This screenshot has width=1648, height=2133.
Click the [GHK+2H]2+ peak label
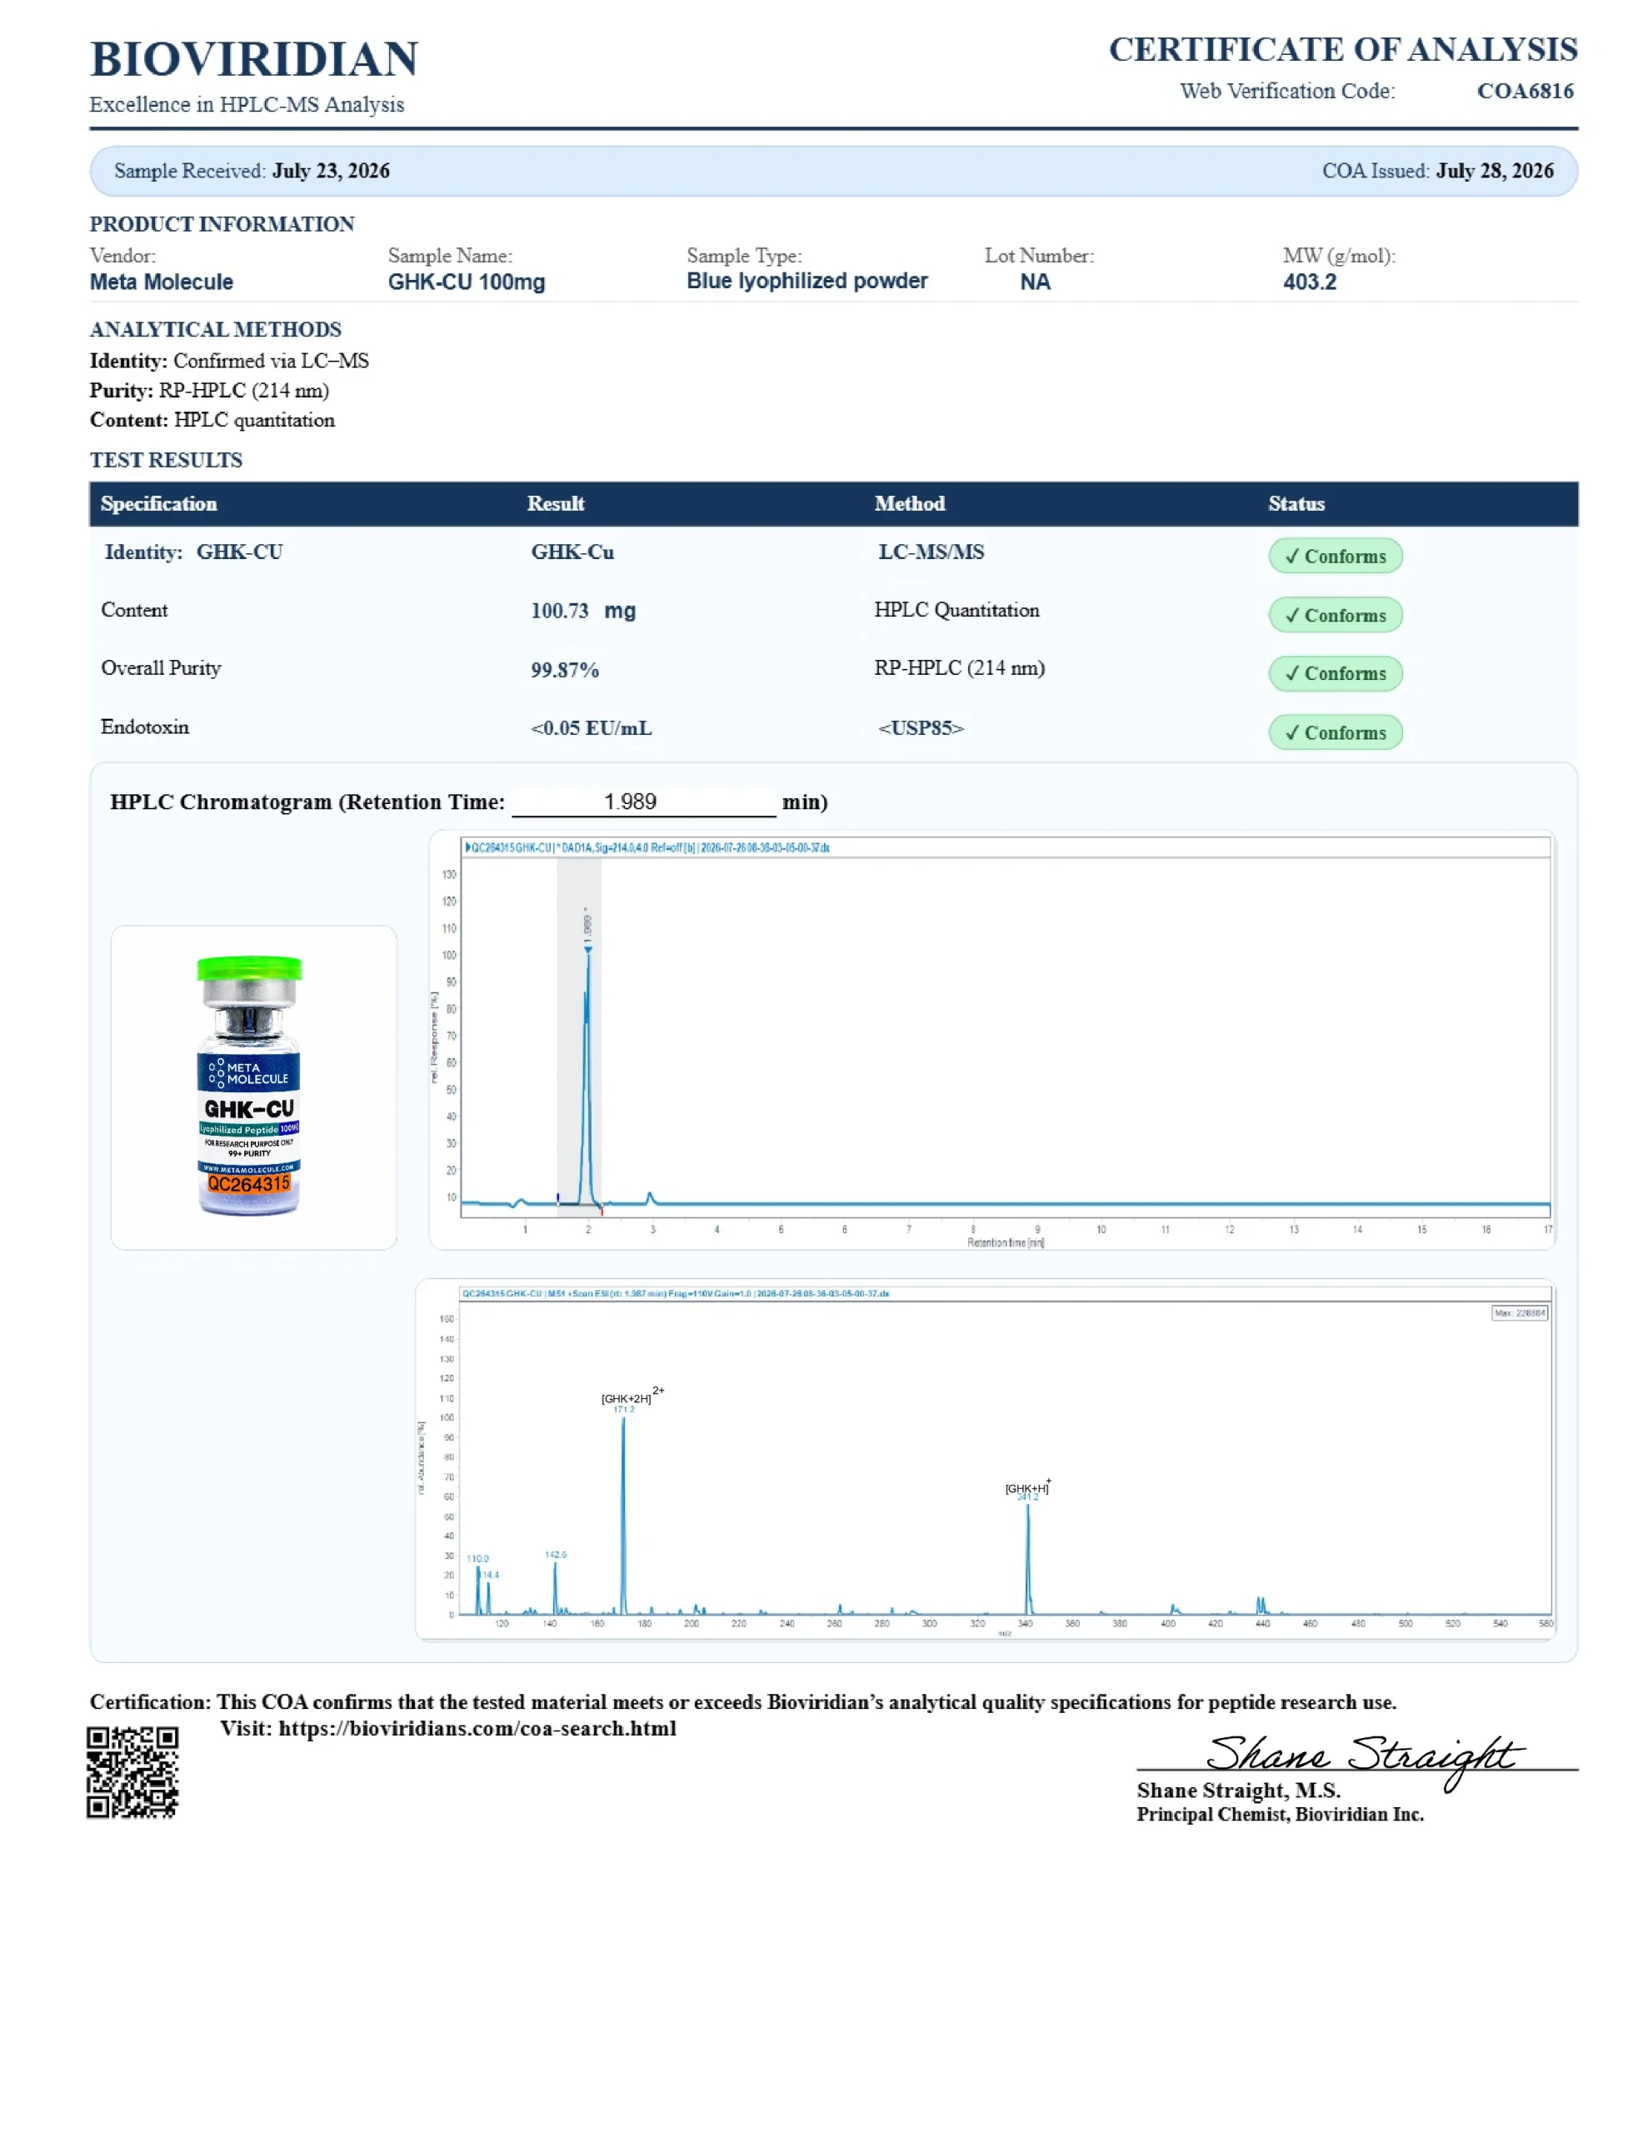coord(632,1396)
